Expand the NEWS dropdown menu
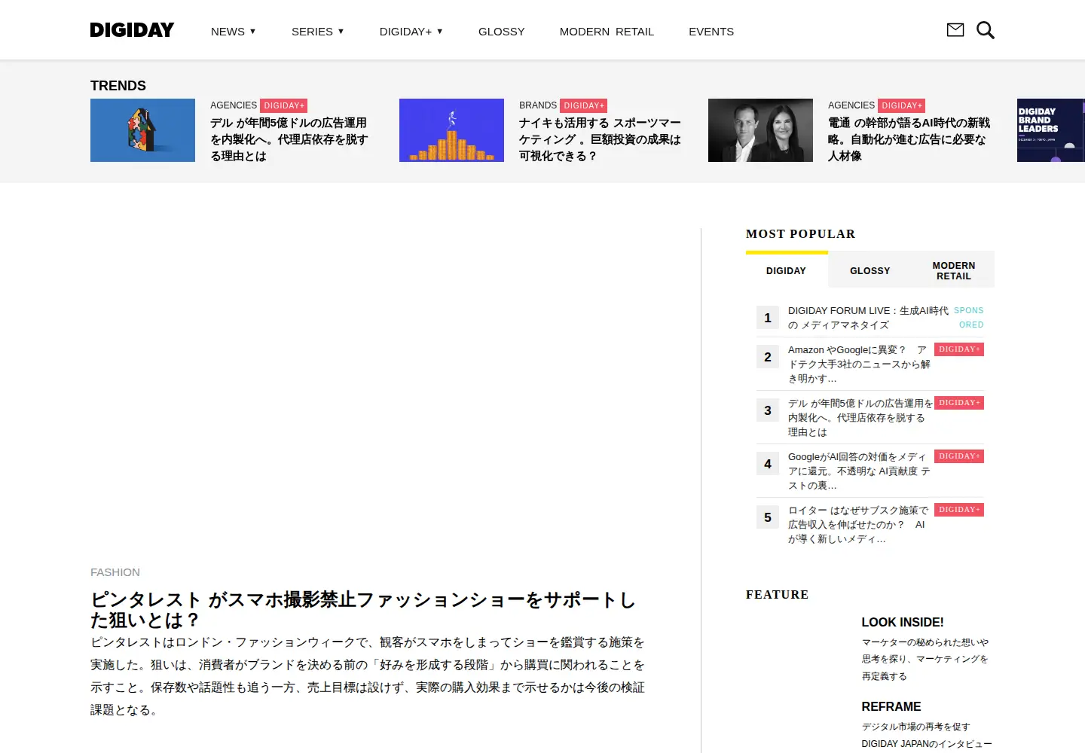 tap(234, 32)
